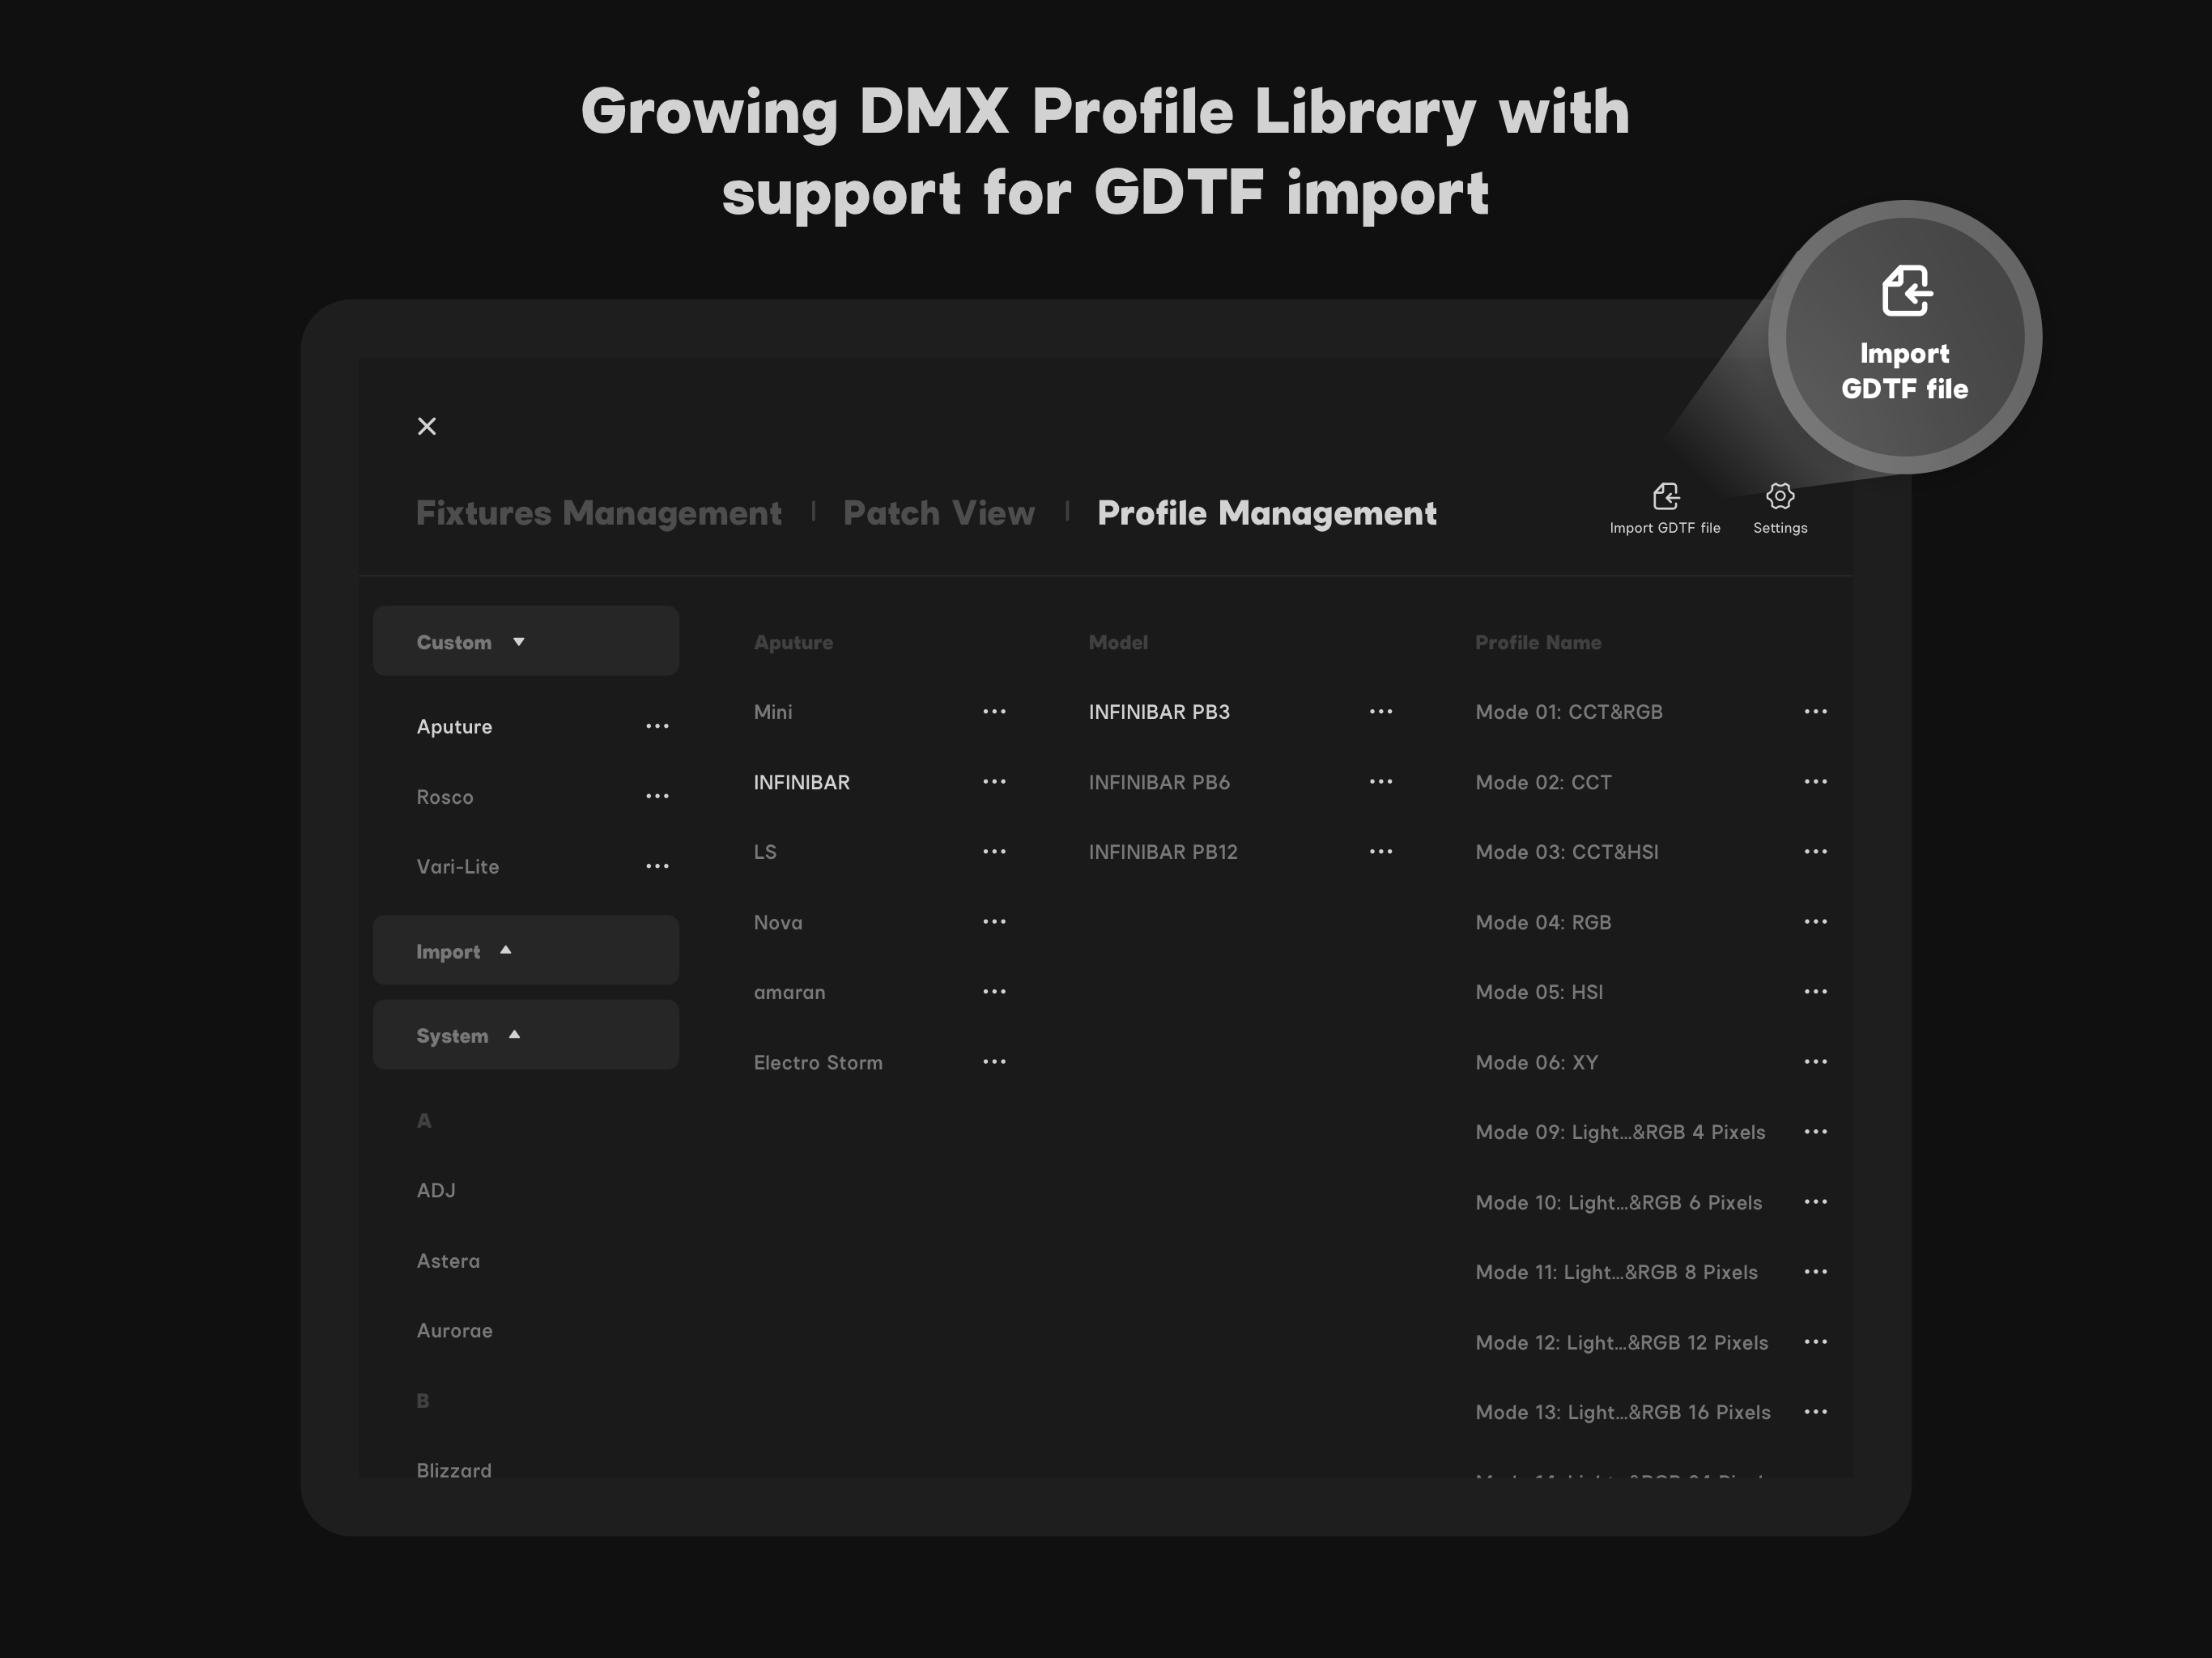This screenshot has width=2212, height=1658.
Task: Choose the LS series
Action: (765, 852)
